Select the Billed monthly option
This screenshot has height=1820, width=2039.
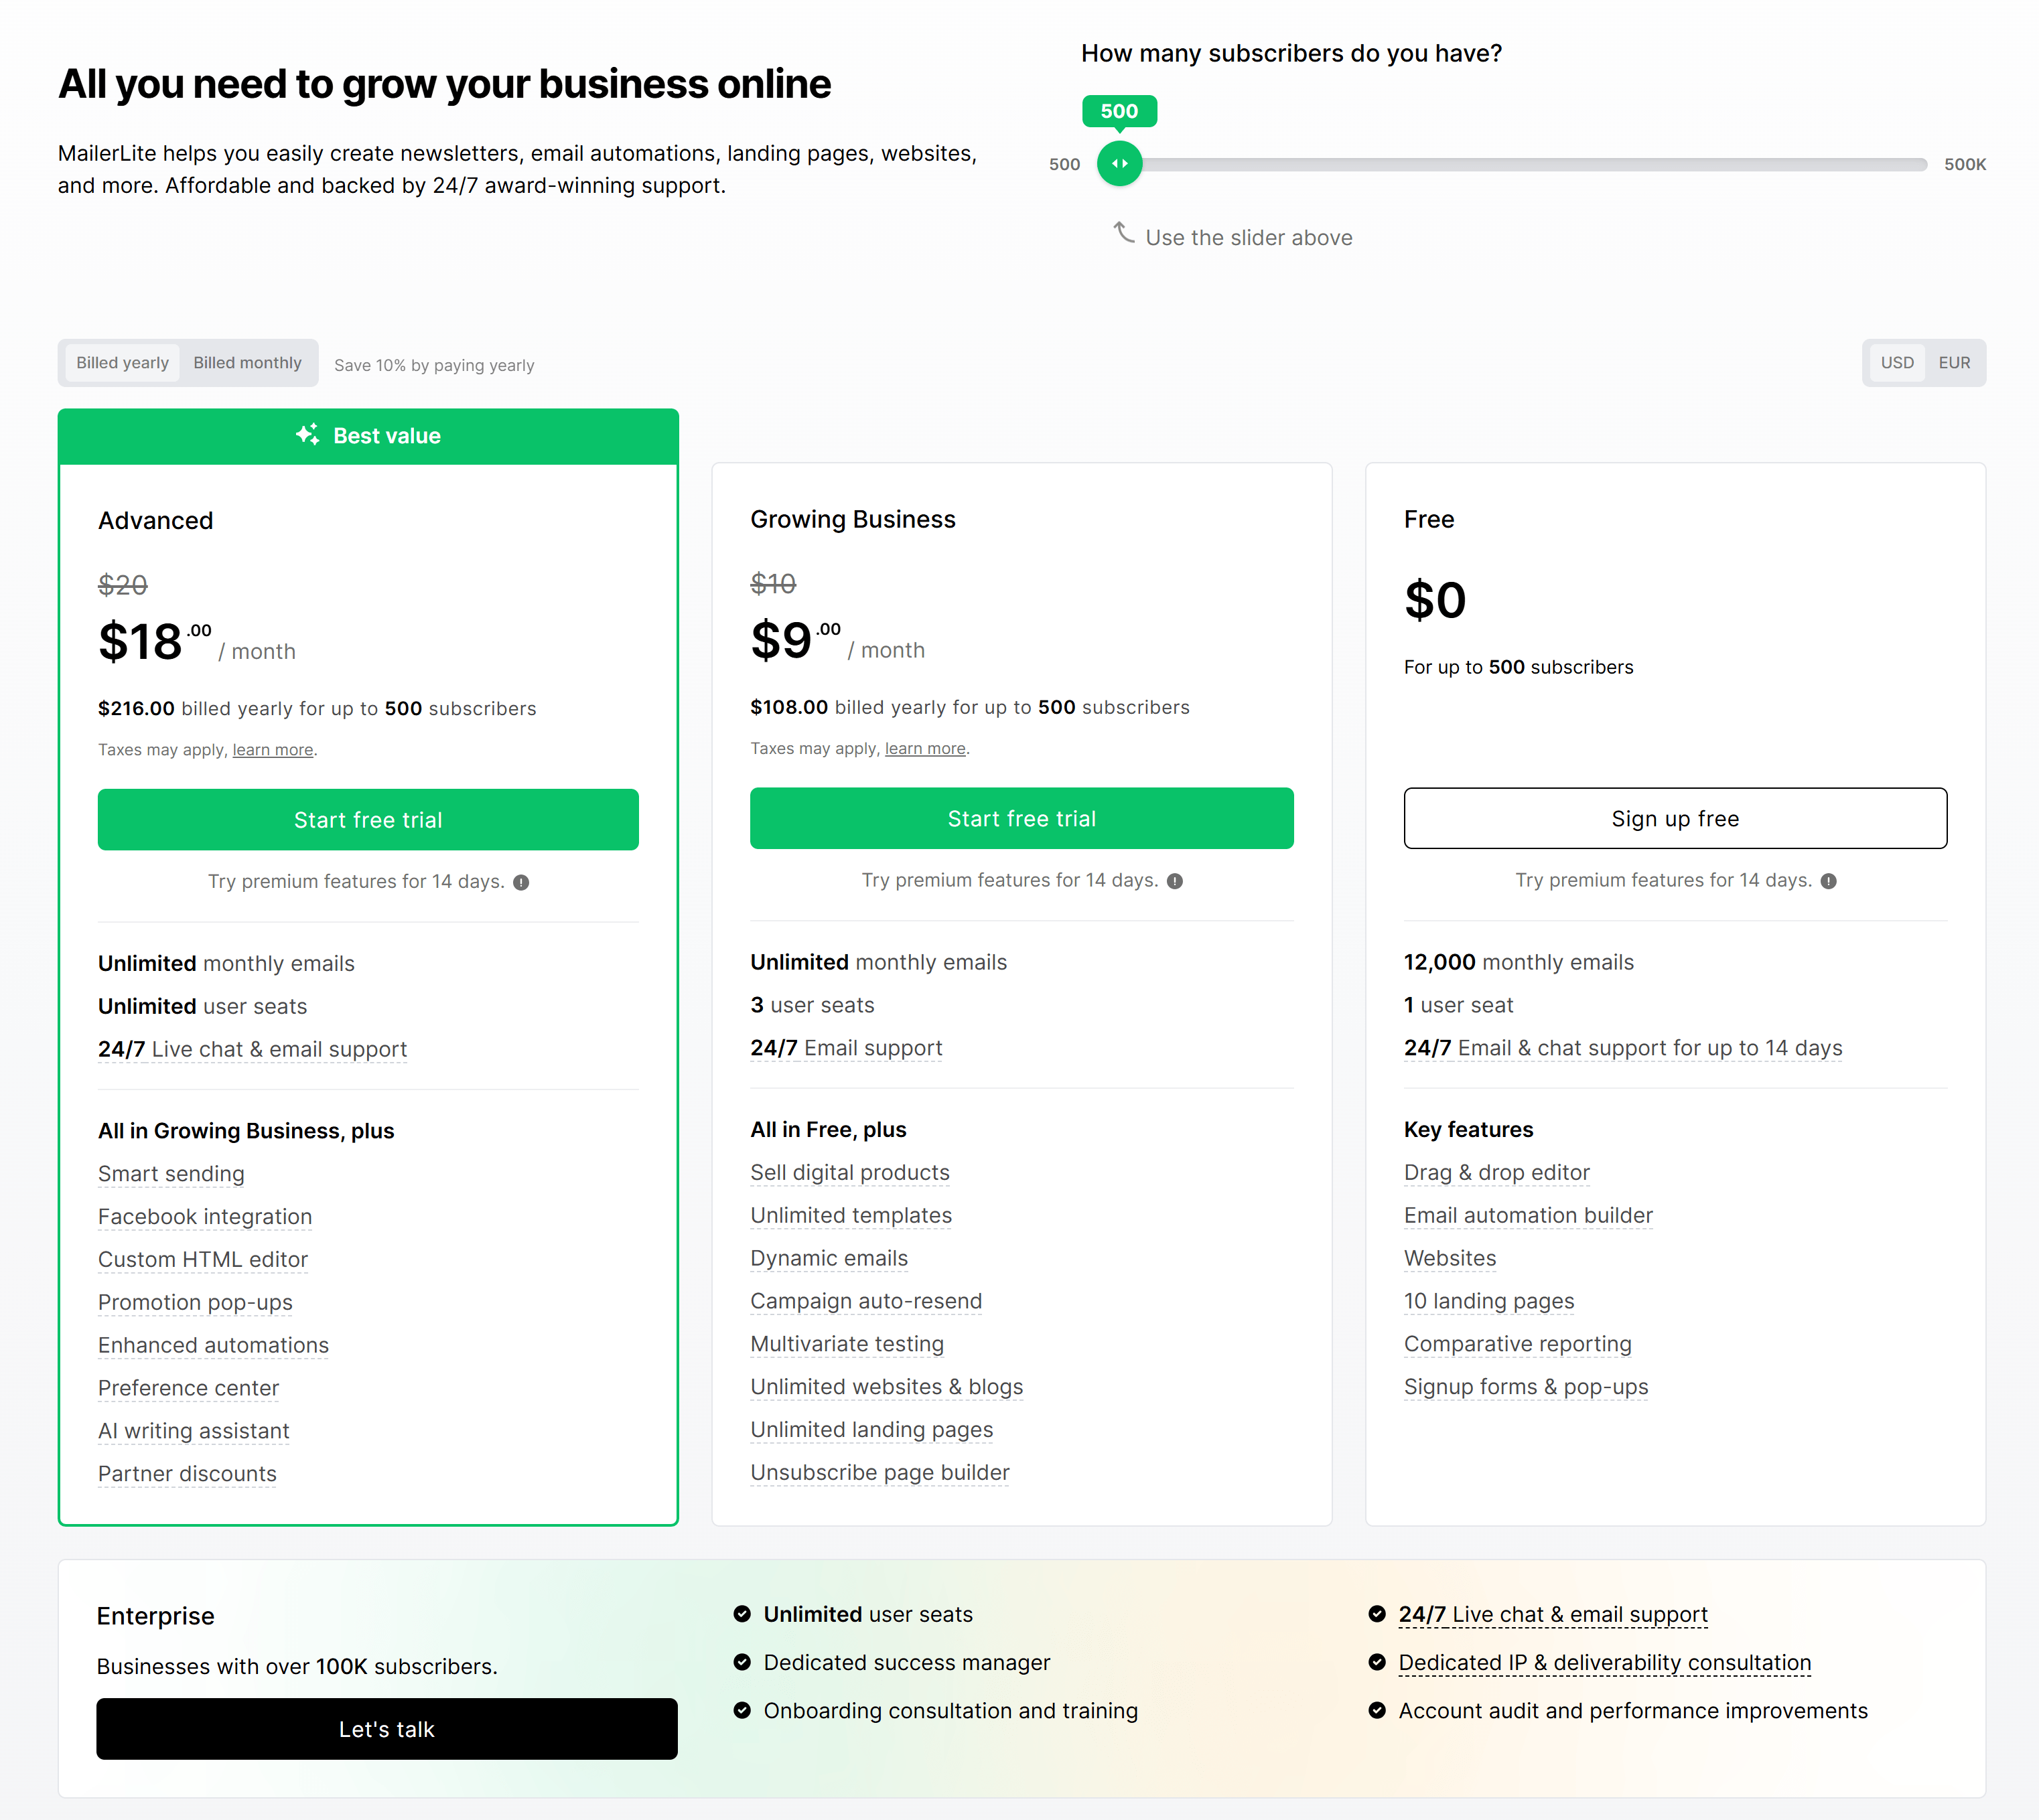247,362
